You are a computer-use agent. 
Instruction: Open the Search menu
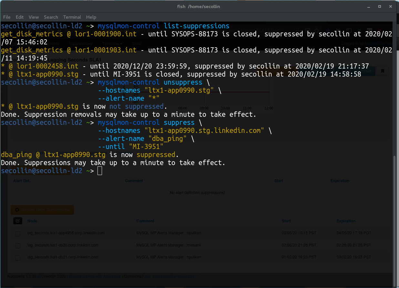click(x=51, y=17)
